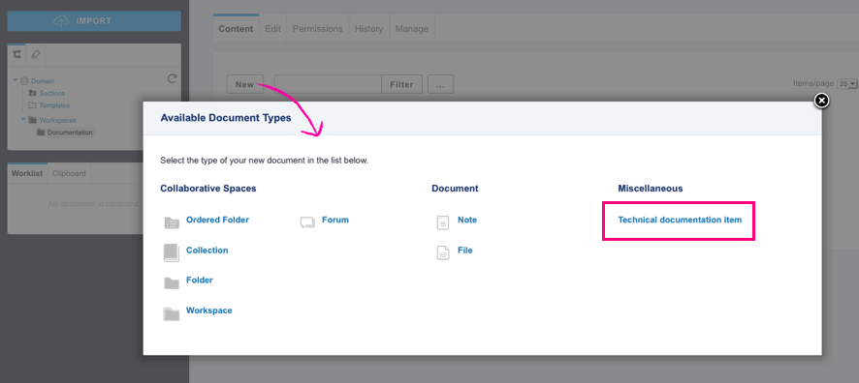Click the Ordered Folder icon
The width and height of the screenshot is (859, 383).
tap(172, 222)
